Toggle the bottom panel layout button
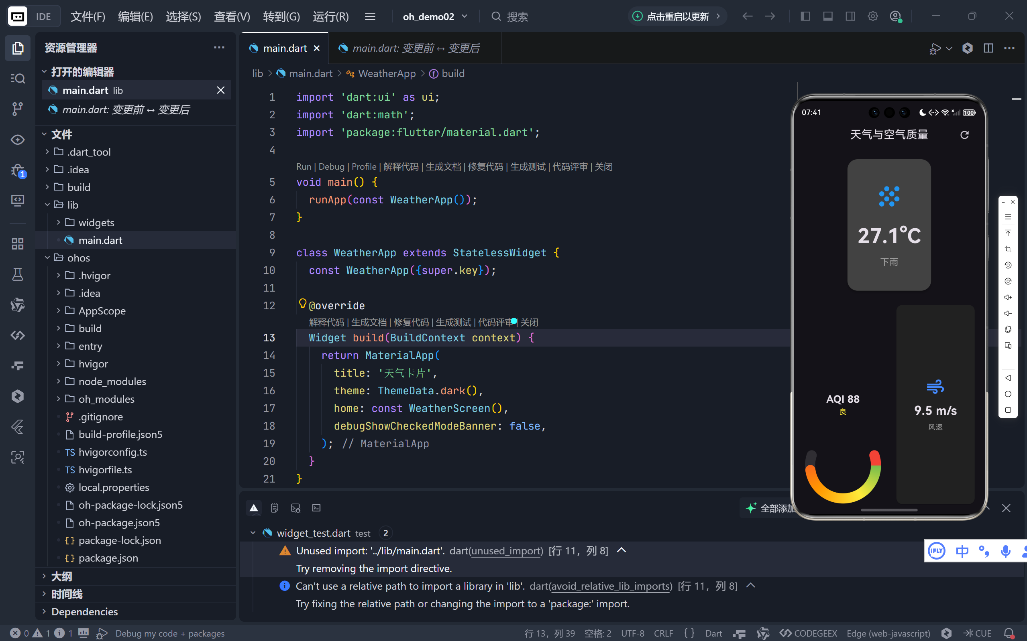The image size is (1027, 641). (827, 16)
